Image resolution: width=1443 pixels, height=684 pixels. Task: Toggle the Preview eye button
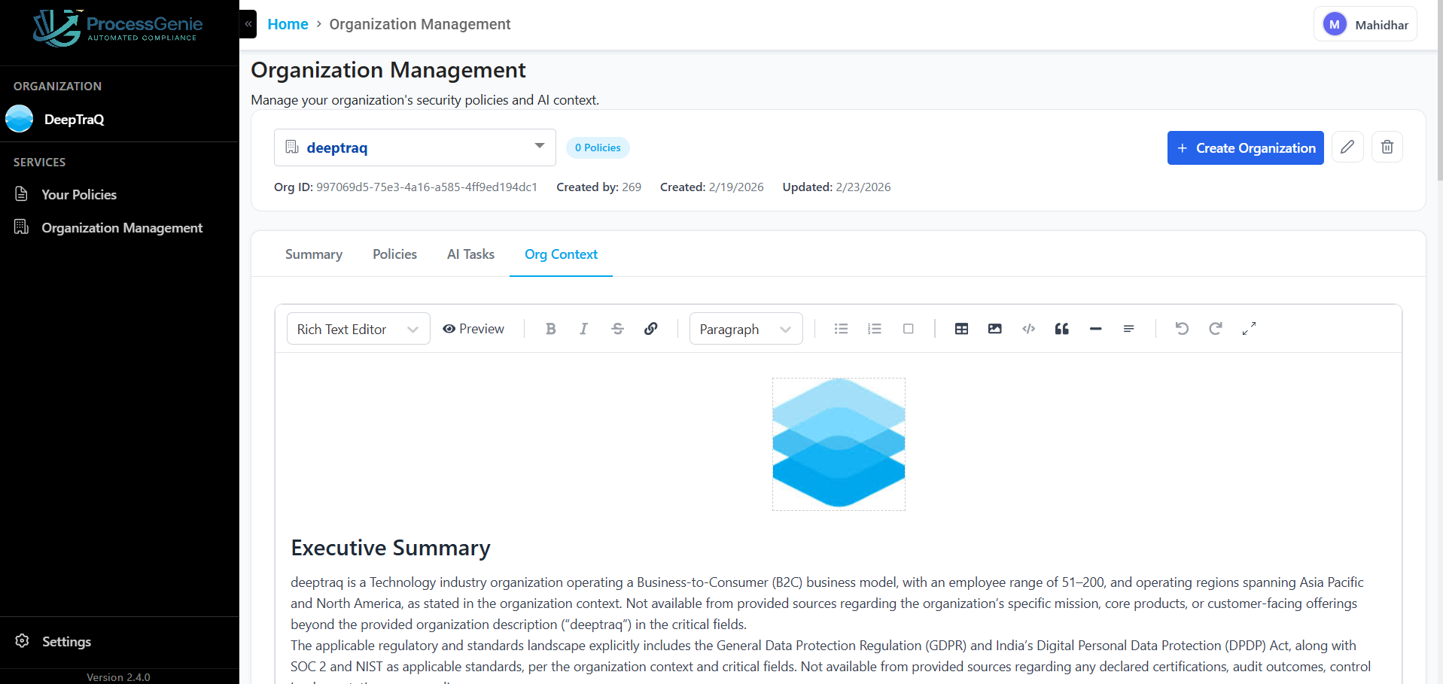[473, 329]
